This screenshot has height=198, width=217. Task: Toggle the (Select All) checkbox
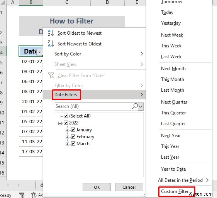66,116
